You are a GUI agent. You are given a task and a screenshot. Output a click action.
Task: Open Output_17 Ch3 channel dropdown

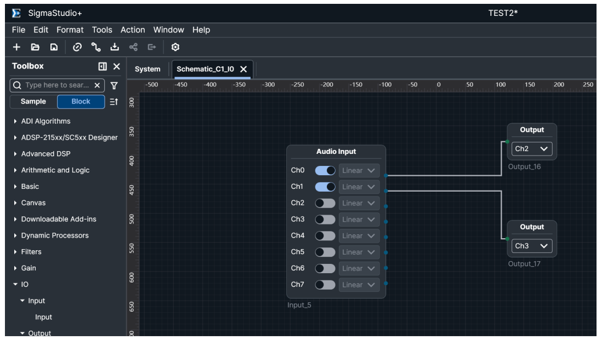pyautogui.click(x=532, y=246)
